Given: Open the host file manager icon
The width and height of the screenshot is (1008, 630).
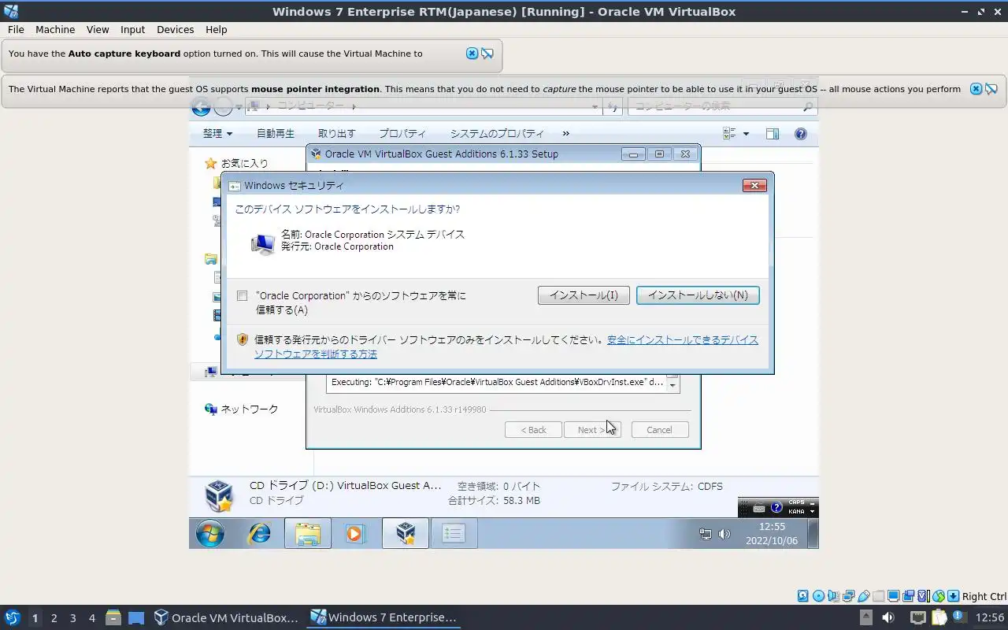Looking at the screenshot, I should [113, 617].
